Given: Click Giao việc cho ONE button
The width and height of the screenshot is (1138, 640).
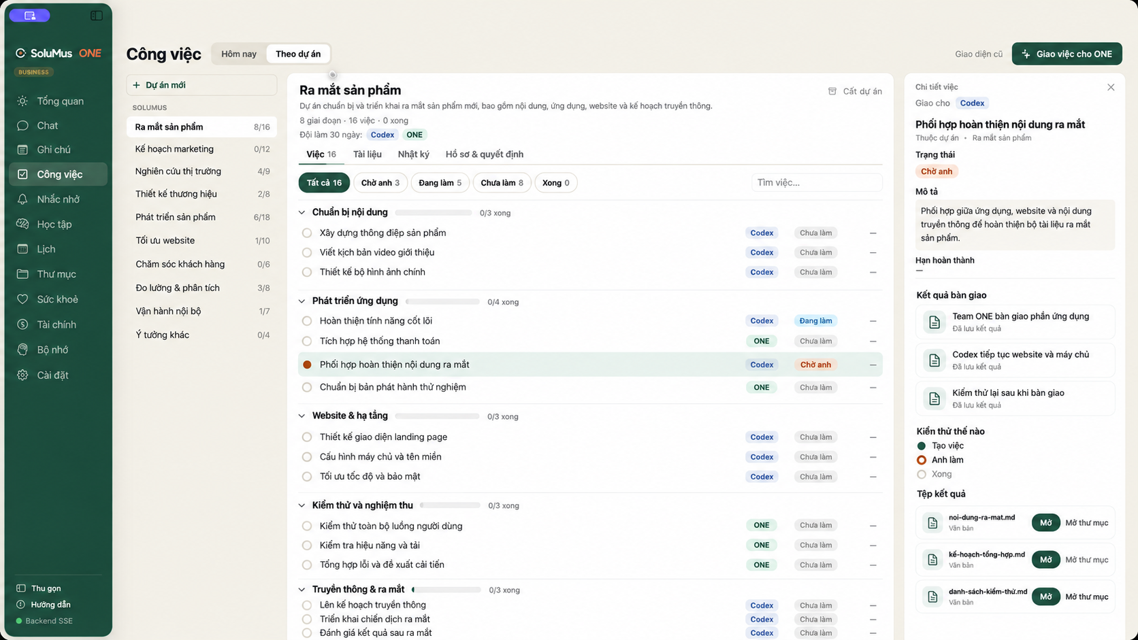Looking at the screenshot, I should click(x=1067, y=54).
